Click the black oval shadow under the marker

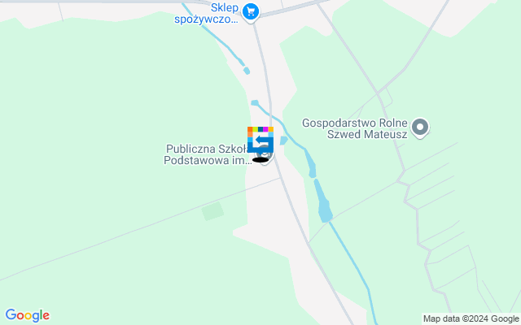click(260, 160)
